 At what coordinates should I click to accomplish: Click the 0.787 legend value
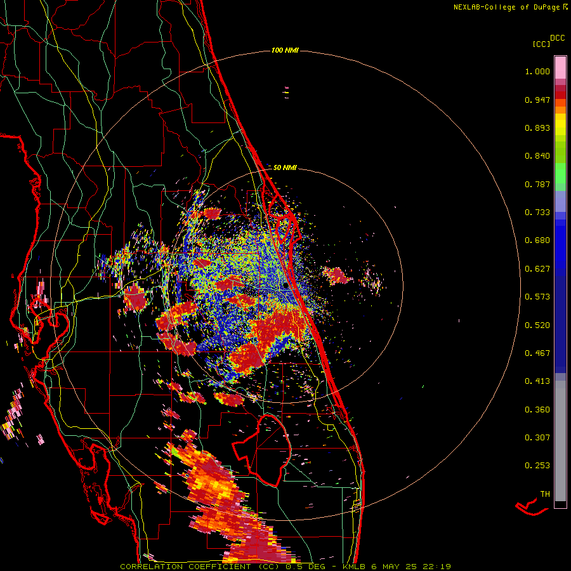(x=537, y=184)
